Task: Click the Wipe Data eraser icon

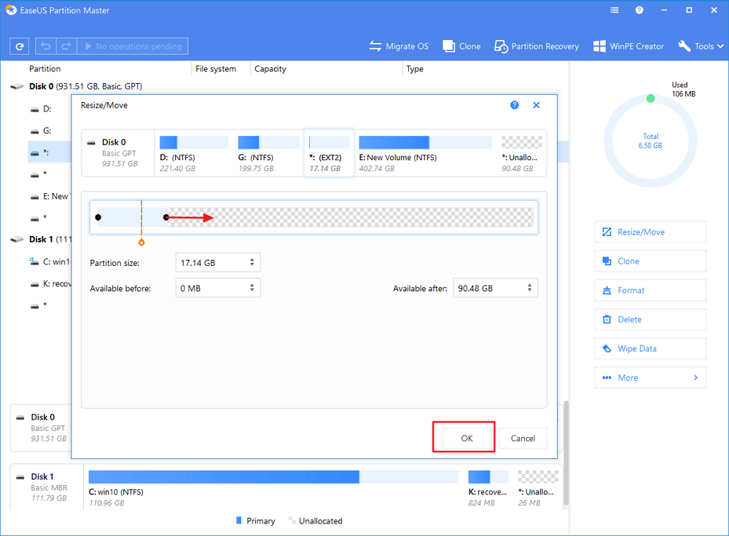Action: (x=607, y=348)
